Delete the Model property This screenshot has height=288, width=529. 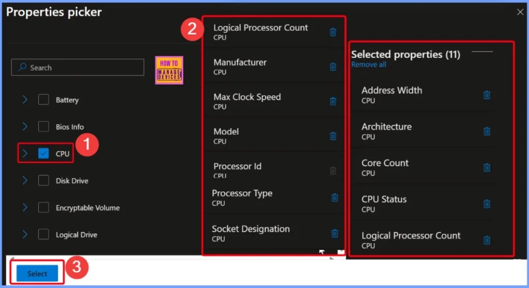(333, 136)
